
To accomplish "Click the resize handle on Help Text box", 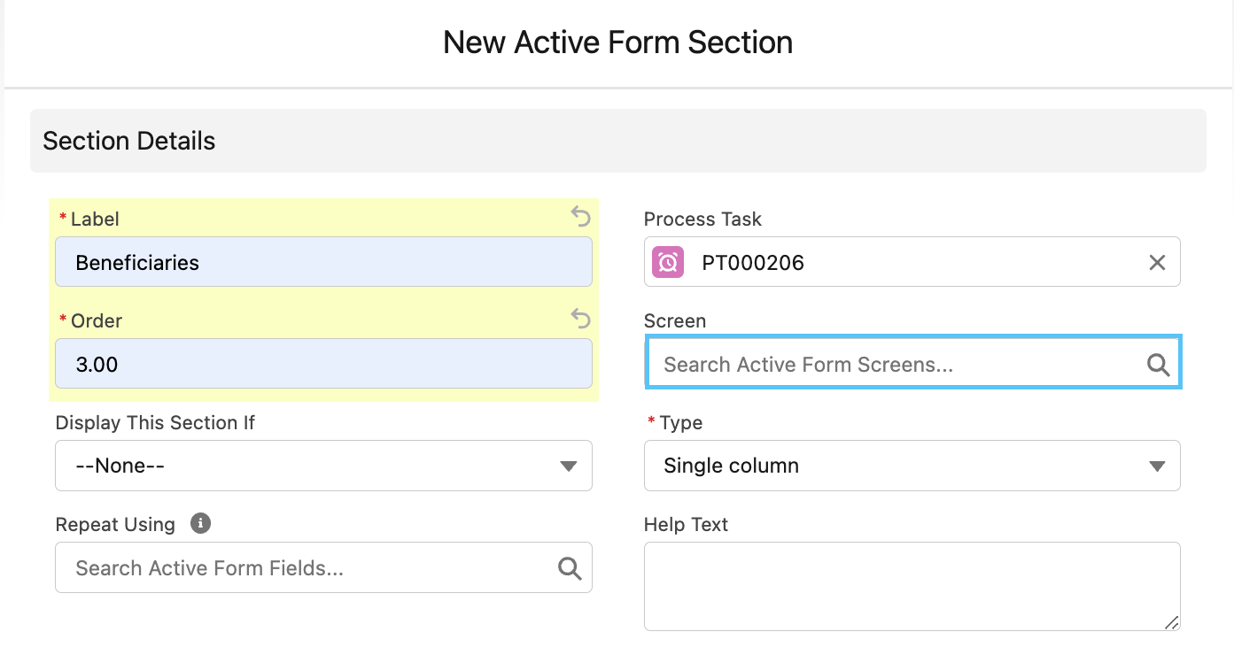I will [1171, 621].
